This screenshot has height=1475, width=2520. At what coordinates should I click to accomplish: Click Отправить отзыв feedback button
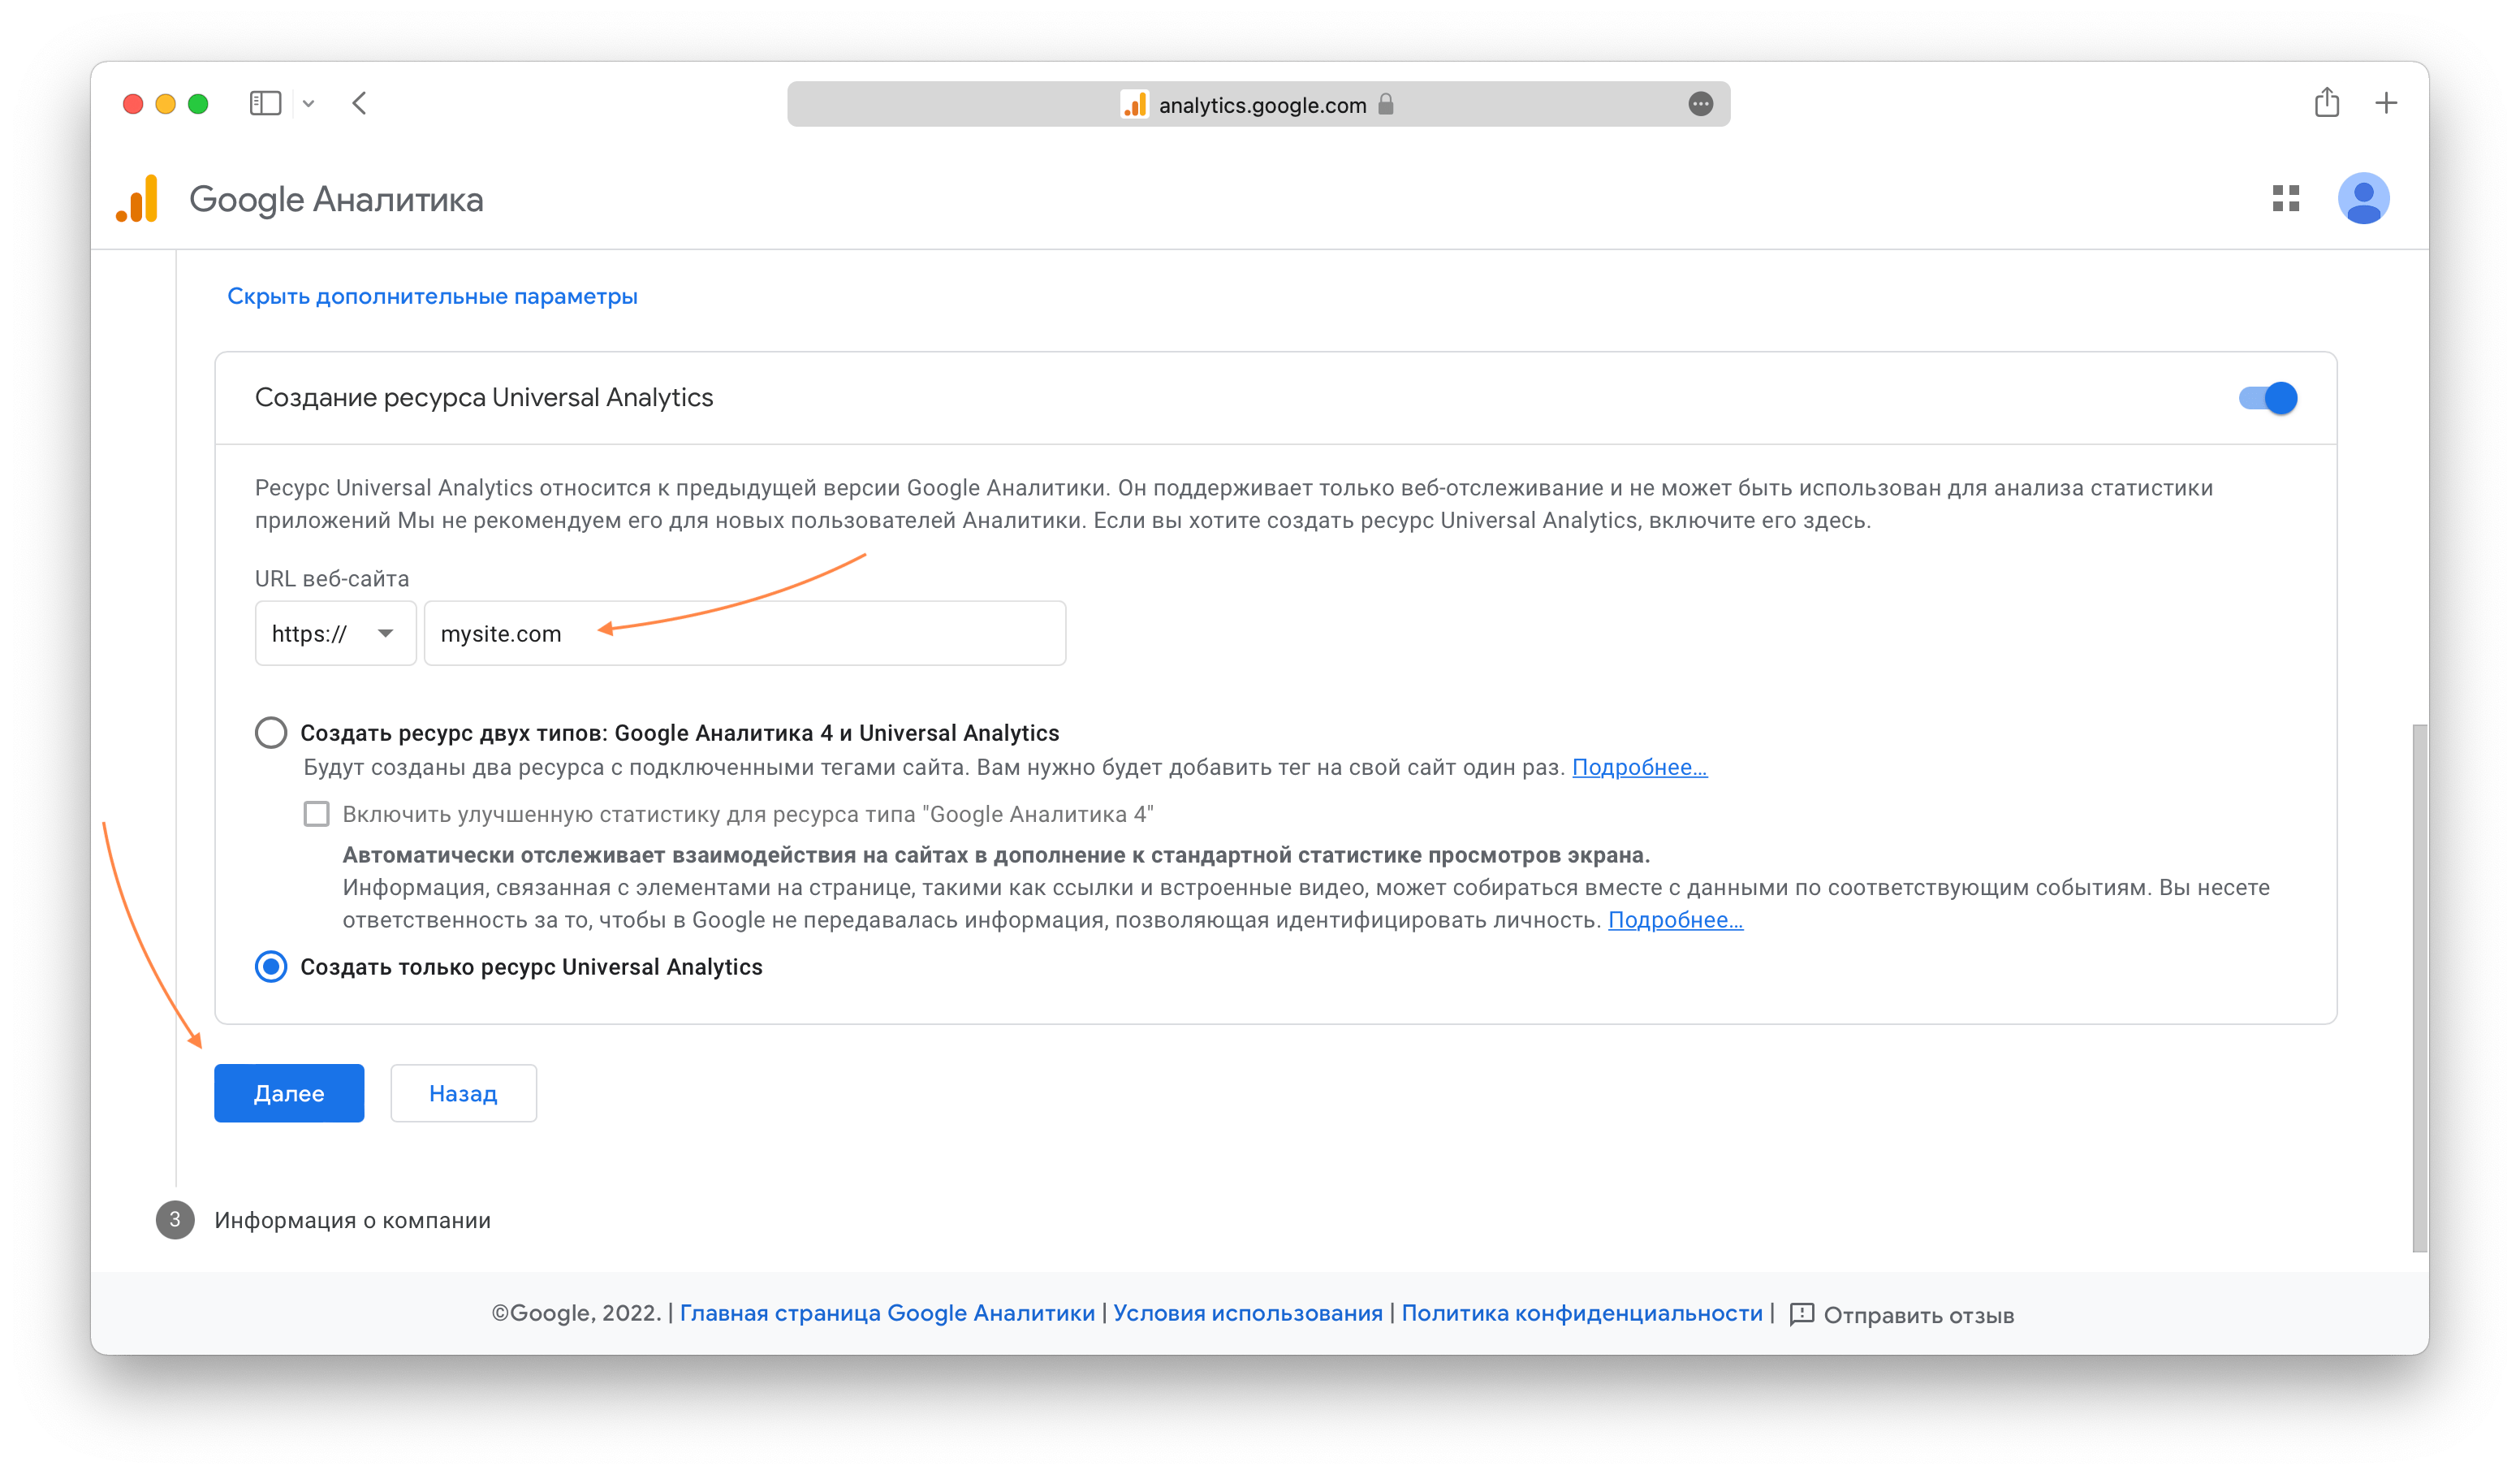[x=1901, y=1315]
